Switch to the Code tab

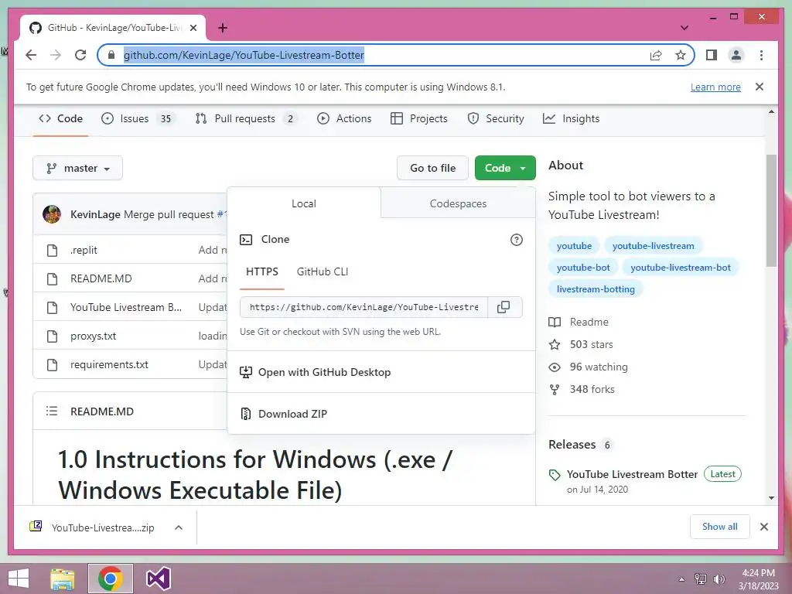(x=60, y=118)
